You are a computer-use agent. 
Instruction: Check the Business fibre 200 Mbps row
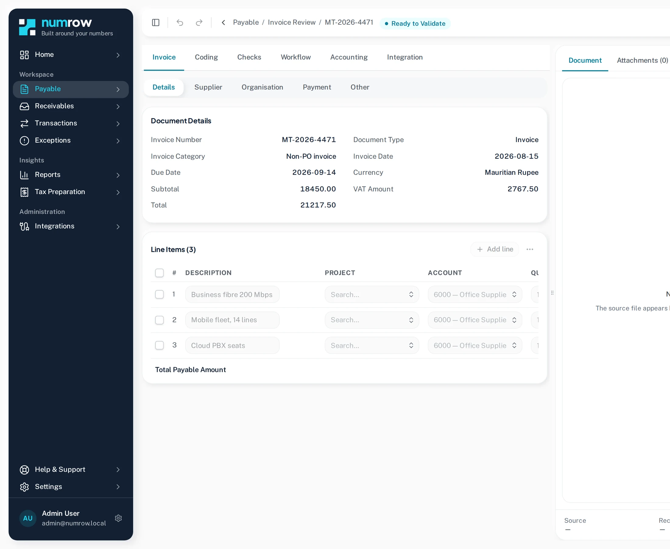[159, 294]
